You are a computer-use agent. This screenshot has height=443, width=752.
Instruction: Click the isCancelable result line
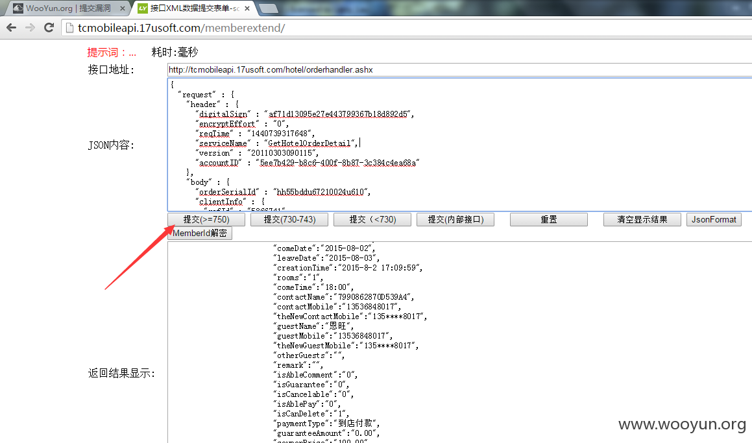point(313,394)
